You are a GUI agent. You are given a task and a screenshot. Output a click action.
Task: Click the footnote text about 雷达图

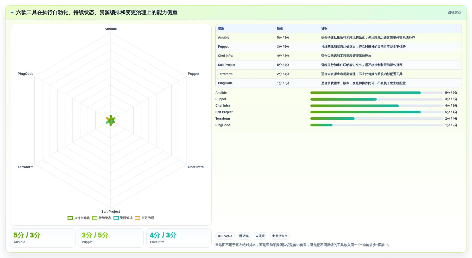tap(303, 245)
